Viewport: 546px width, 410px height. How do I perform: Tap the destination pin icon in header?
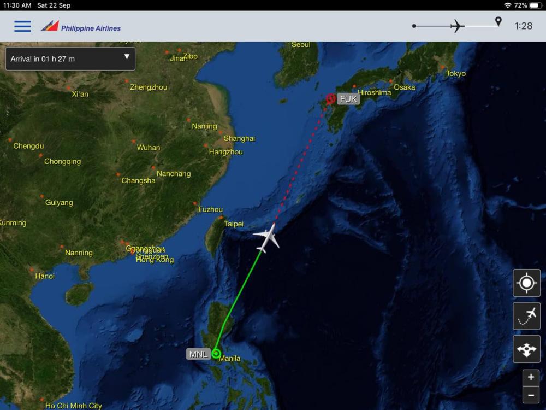(x=498, y=22)
